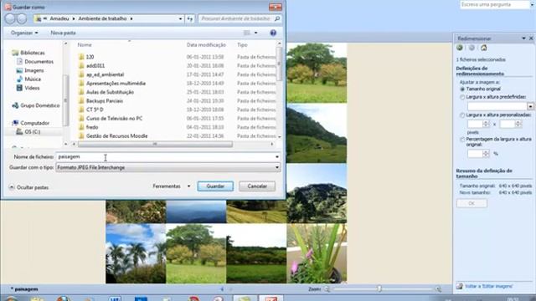Select the Imagens library
Screen dimensions: 536x301
click(30, 70)
